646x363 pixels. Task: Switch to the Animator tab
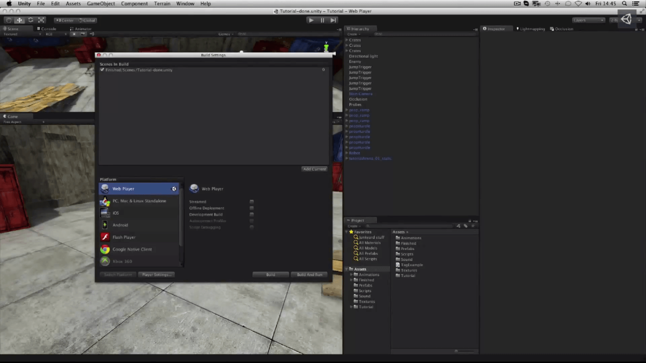(x=81, y=29)
